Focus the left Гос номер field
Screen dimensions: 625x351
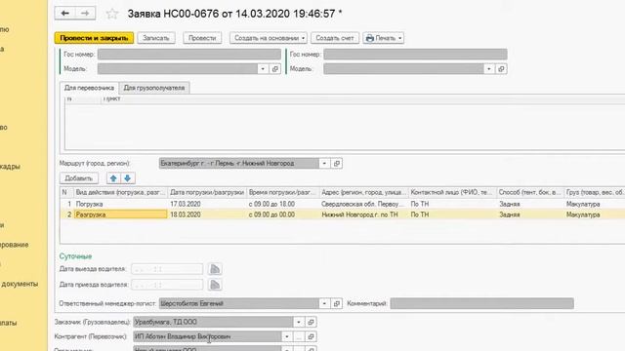point(188,55)
